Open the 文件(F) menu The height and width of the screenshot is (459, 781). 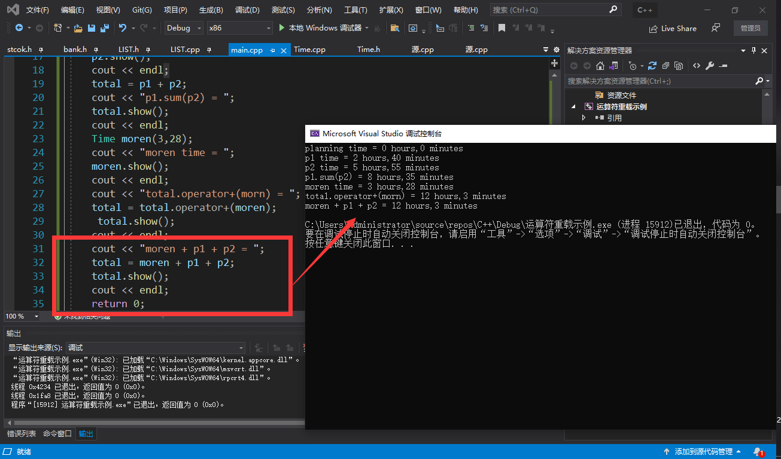[38, 10]
